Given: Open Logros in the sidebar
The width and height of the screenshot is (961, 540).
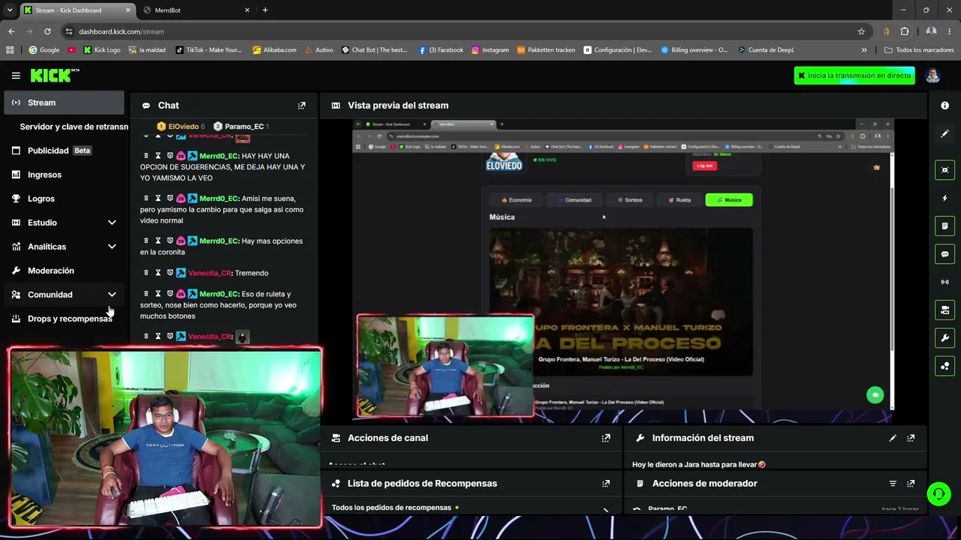Looking at the screenshot, I should pos(64,199).
